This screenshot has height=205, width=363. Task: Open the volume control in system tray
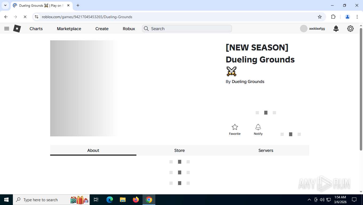[322, 200]
